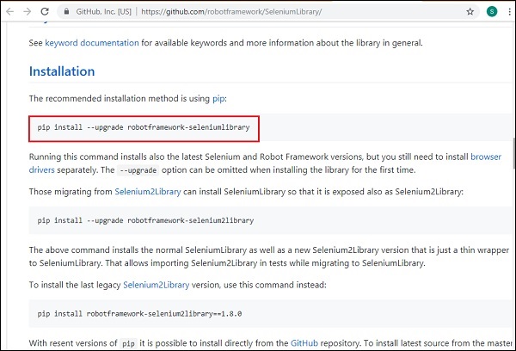Click the seleniumlibrary pip install command

pos(144,127)
